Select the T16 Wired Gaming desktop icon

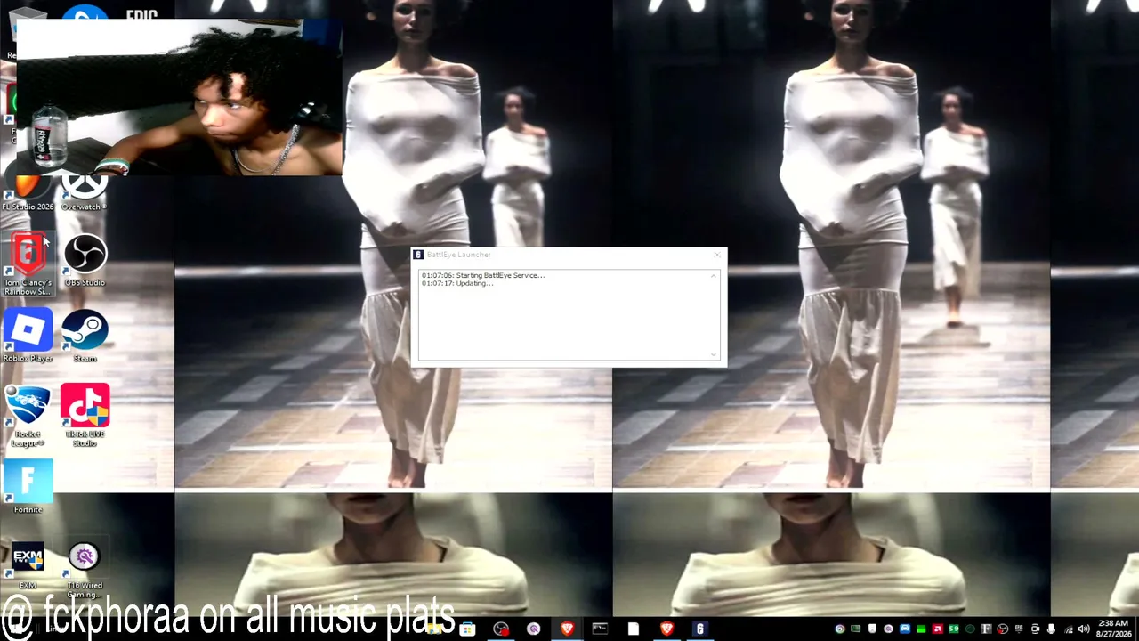(x=85, y=571)
